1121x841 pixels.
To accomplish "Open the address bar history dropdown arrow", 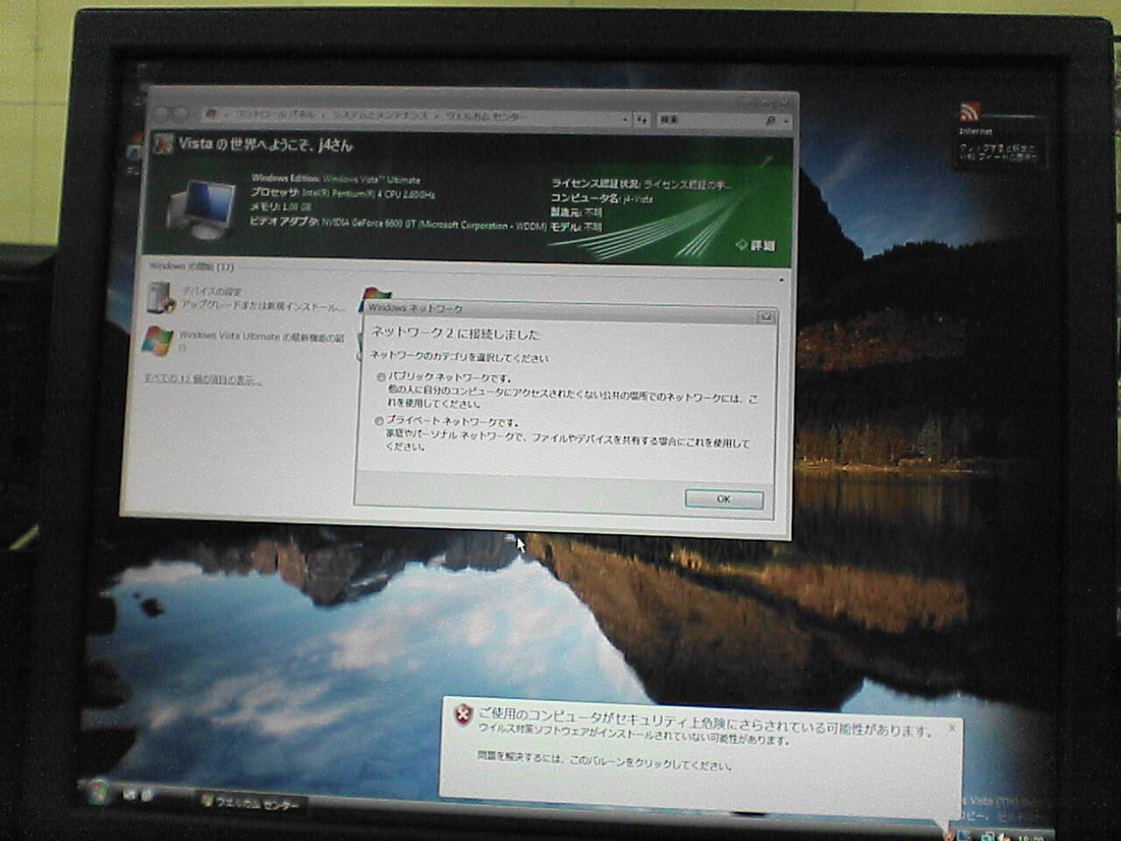I will click(625, 119).
